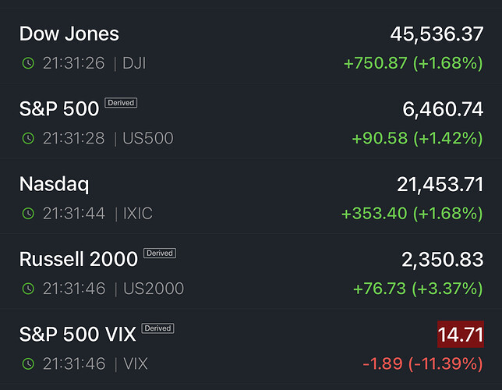Click the Dow Jones price 45,536.37
This screenshot has width=502, height=390.
point(437,35)
